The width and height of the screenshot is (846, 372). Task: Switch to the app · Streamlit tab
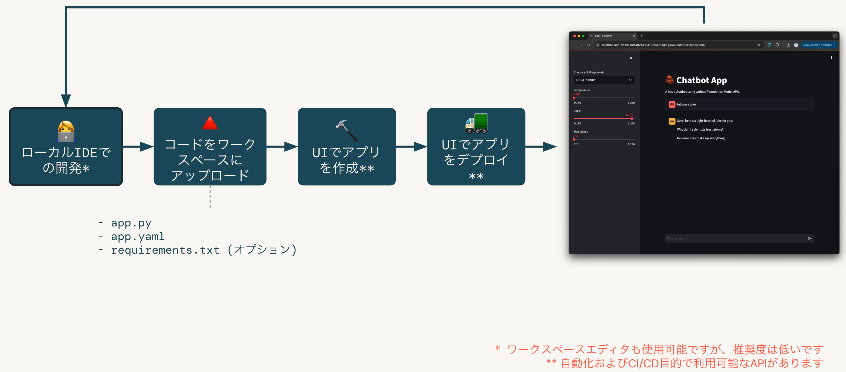[x=613, y=36]
